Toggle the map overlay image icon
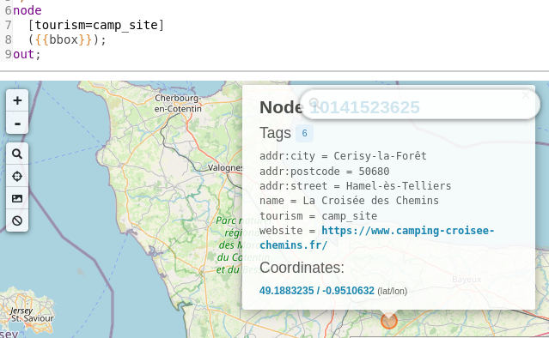549x338 pixels. click(17, 198)
